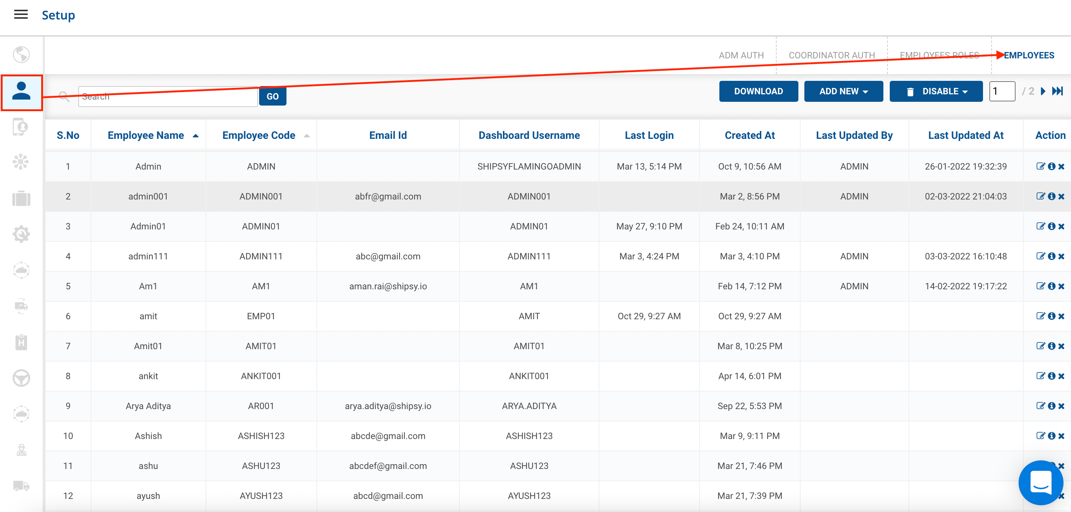Click the DOWNLOAD button
The image size is (1071, 512).
pos(758,91)
